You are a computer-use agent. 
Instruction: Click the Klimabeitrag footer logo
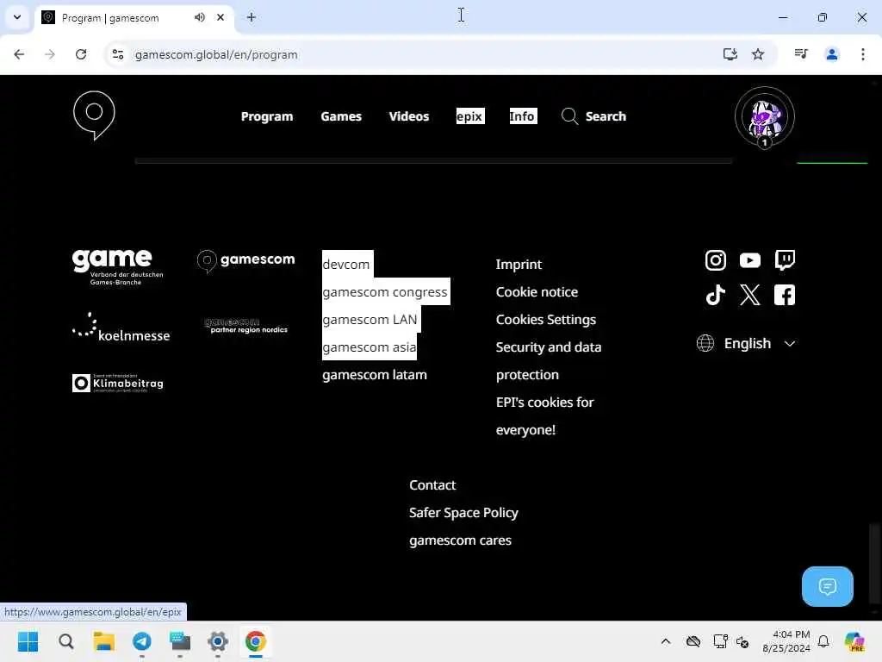coord(117,383)
